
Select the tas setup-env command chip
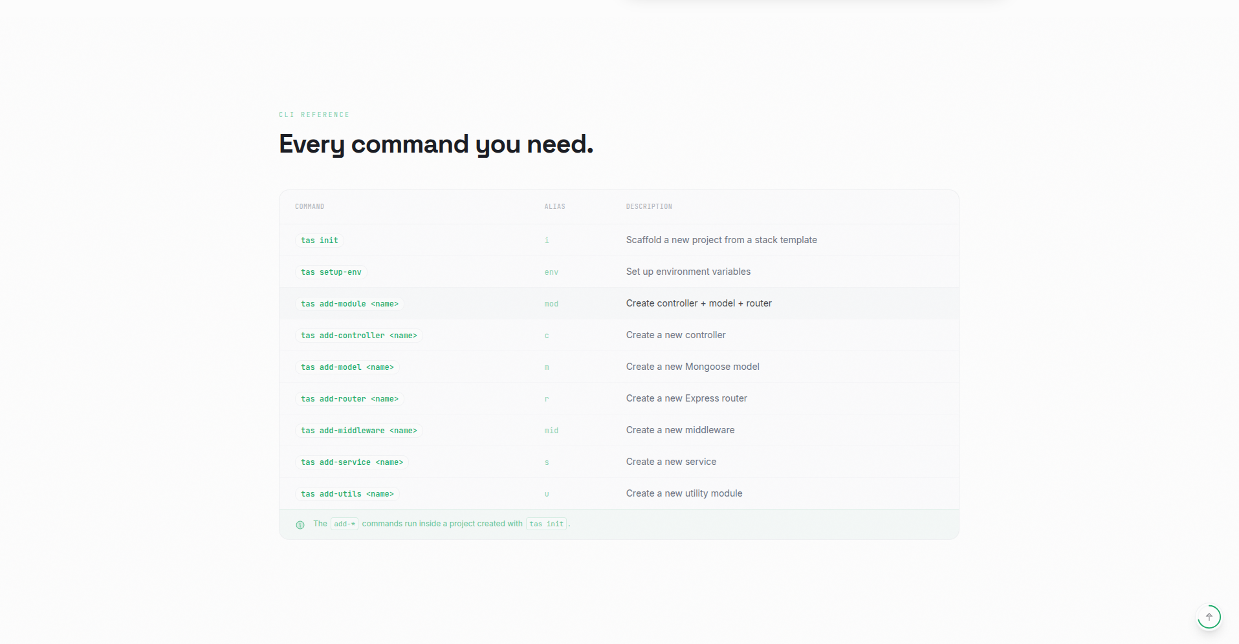331,272
